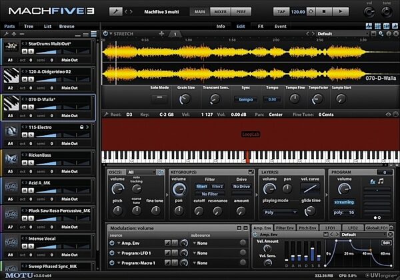The image size is (400, 280).
Task: Select filter2 in the KEYGROUP(S) Filter section
Action: click(217, 187)
